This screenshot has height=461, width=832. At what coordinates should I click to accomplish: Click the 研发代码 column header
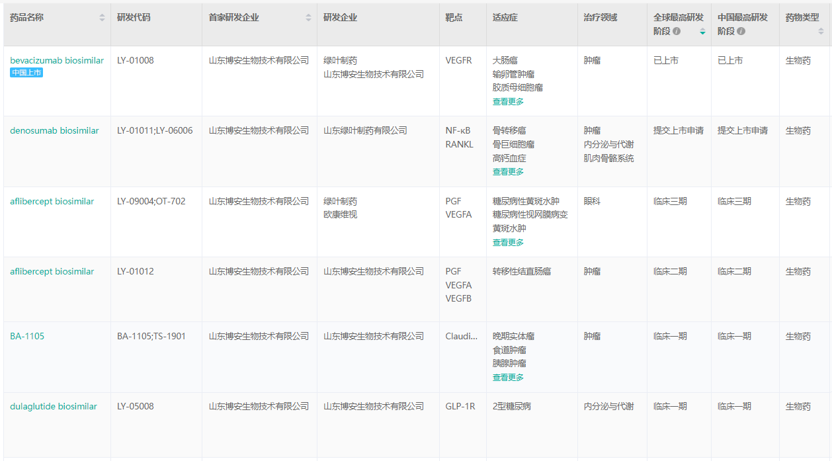pos(134,18)
